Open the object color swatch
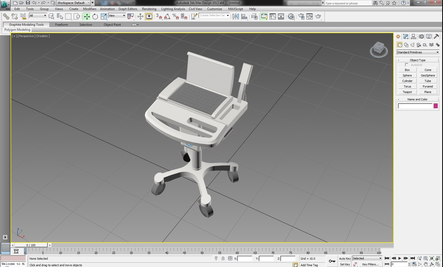Viewport: 443px width, 267px height. (x=436, y=106)
